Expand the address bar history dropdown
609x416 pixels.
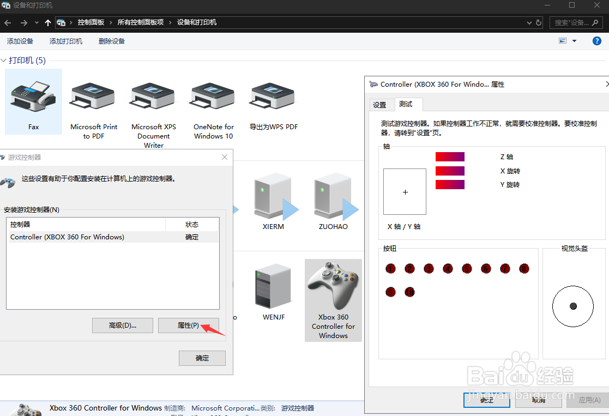click(529, 23)
